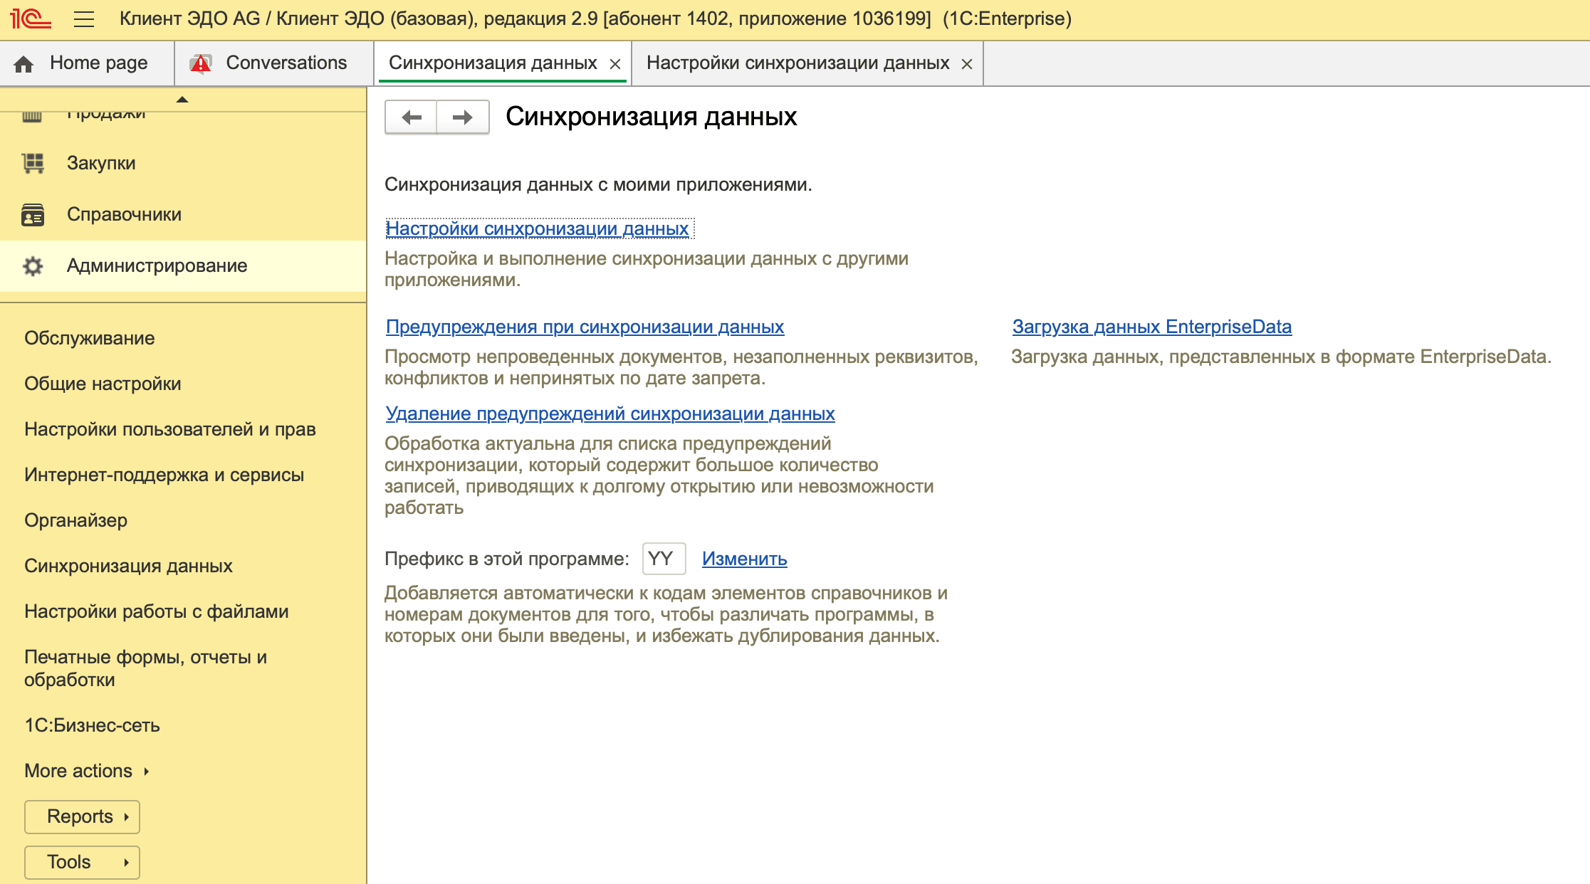Image resolution: width=1590 pixels, height=884 pixels.
Task: Open Conversations via the alert icon
Action: (x=202, y=63)
